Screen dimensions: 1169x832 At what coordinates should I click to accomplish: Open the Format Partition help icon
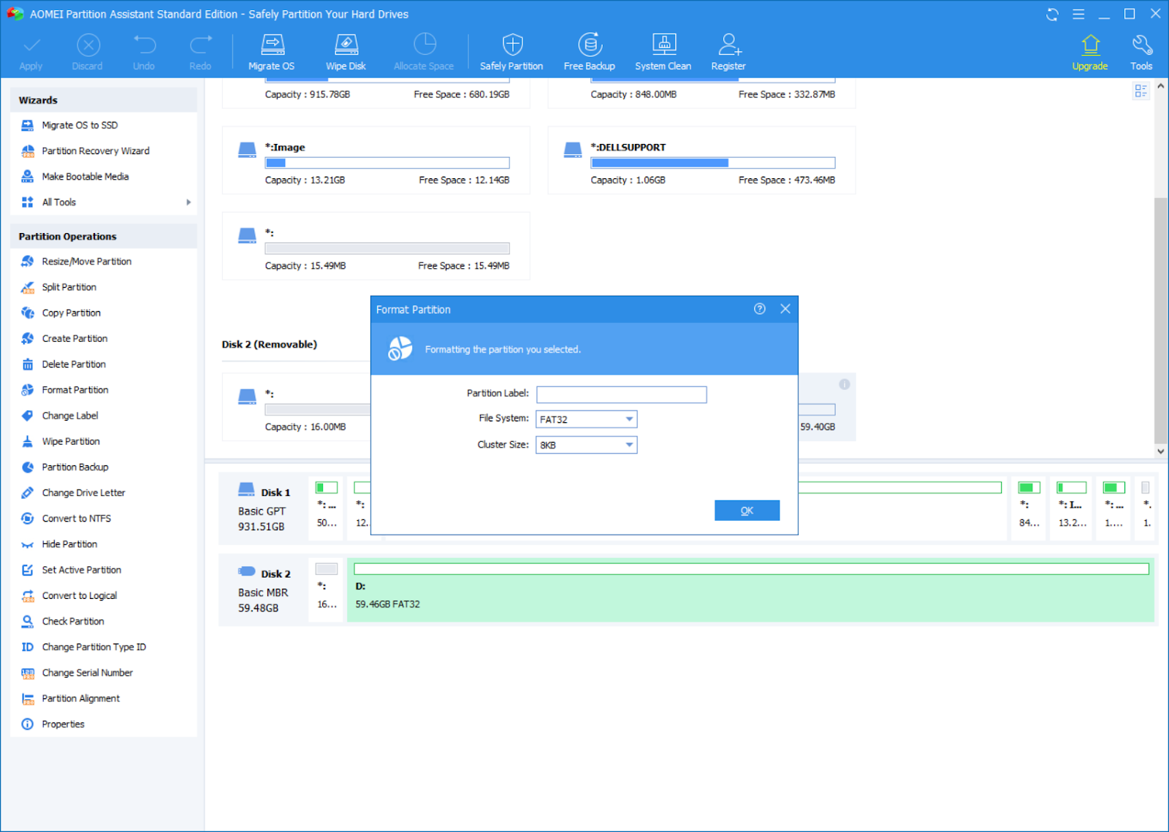(x=760, y=309)
